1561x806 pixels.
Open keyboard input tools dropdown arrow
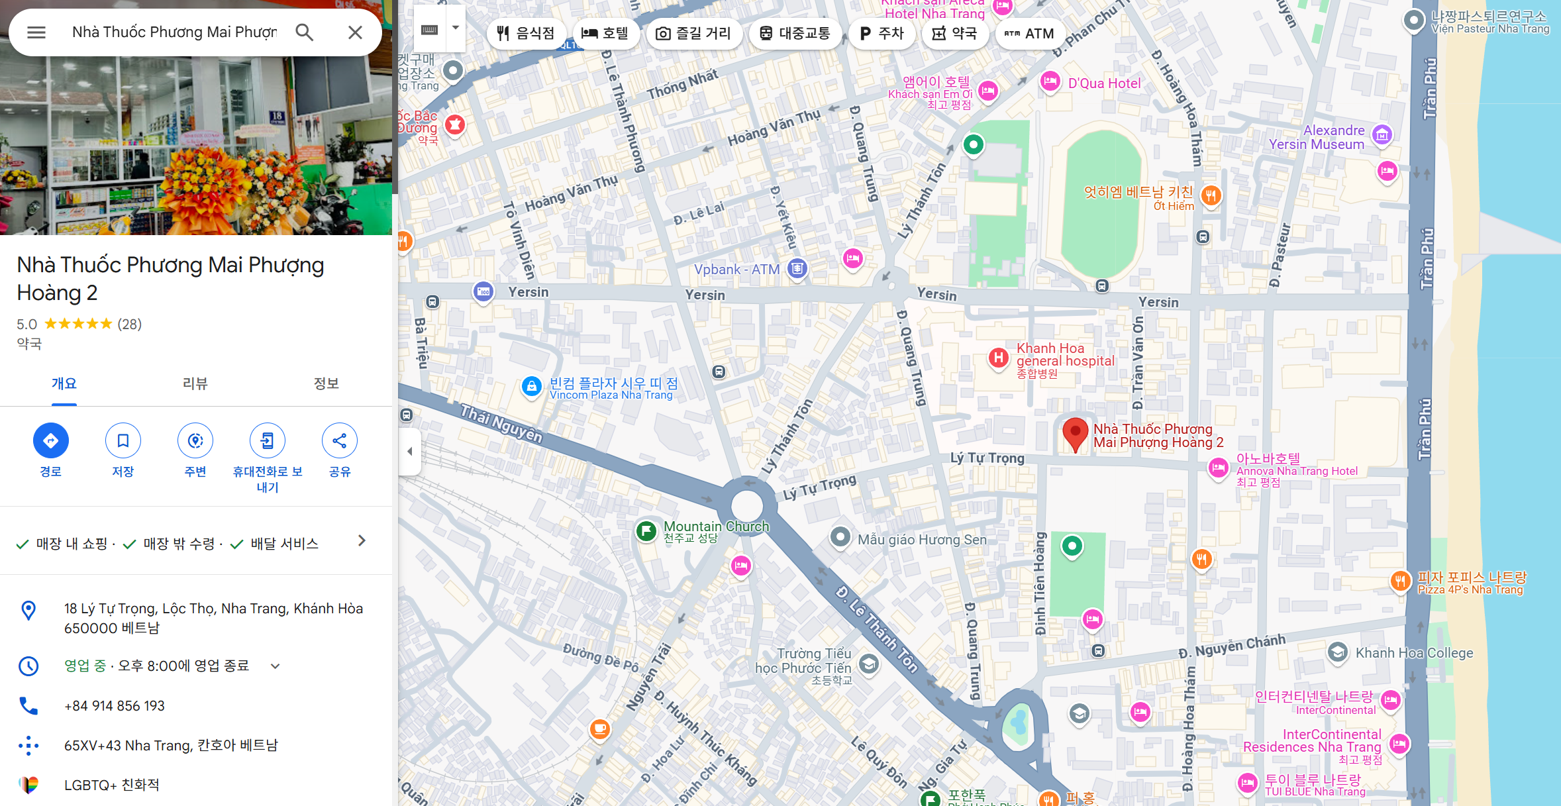pos(456,28)
